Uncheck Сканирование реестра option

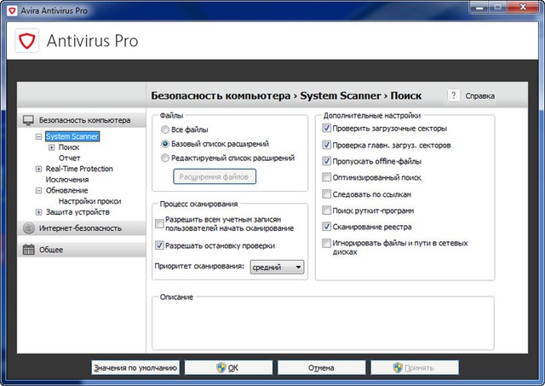328,227
